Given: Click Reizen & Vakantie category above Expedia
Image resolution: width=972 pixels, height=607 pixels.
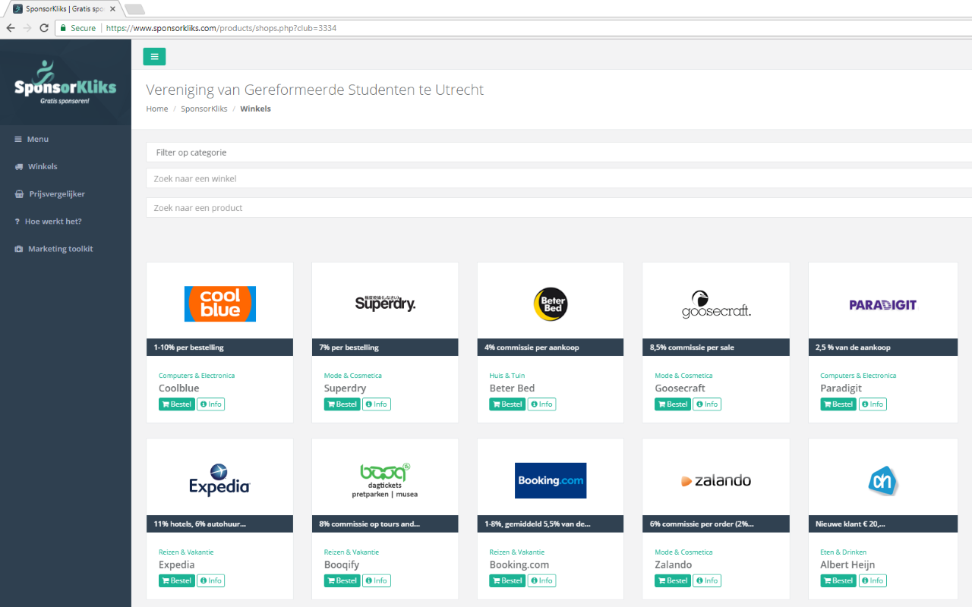Looking at the screenshot, I should 186,552.
